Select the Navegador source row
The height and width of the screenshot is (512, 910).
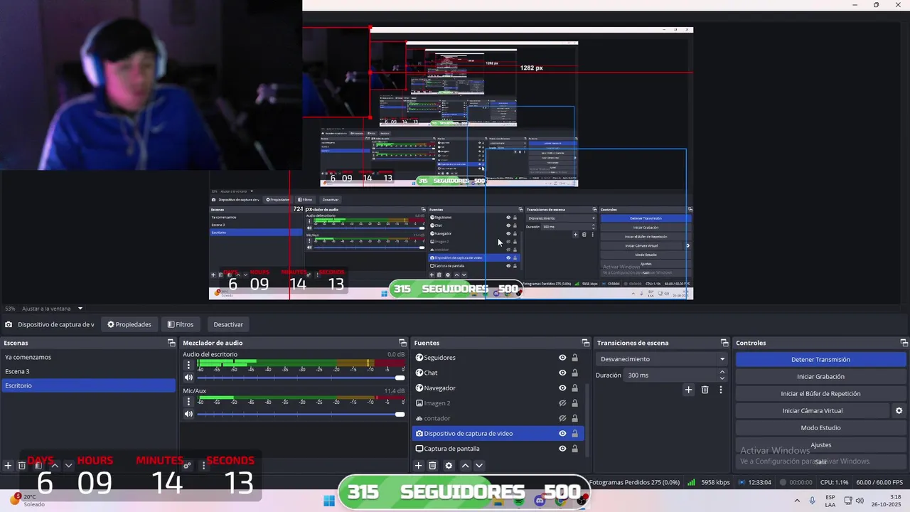point(498,388)
